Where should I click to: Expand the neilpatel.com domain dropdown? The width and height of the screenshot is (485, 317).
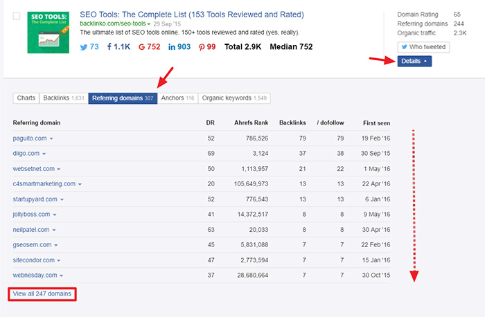53,230
